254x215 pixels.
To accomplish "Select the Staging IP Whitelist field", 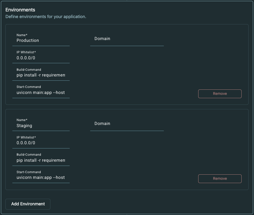I will [x=41, y=143].
